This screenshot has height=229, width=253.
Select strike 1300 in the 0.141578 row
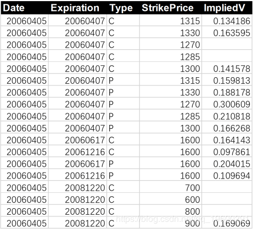[190, 68]
